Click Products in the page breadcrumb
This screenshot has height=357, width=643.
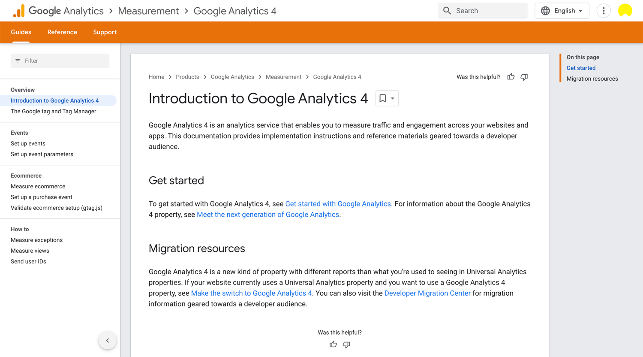point(187,77)
